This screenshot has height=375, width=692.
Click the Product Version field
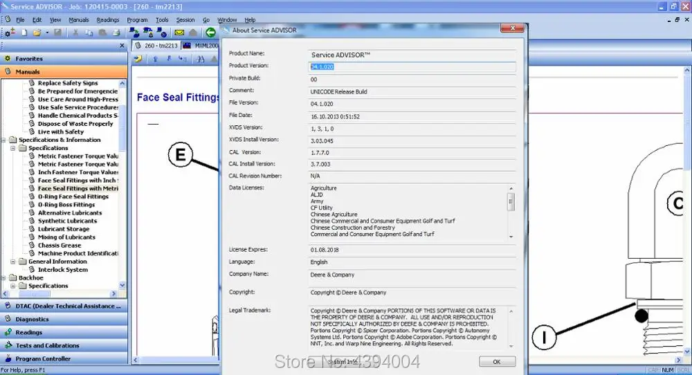[x=412, y=66]
